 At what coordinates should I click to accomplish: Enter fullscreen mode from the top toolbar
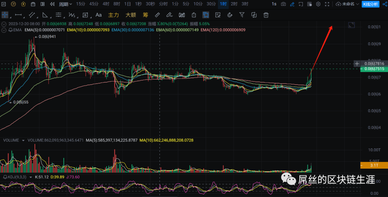(x=327, y=4)
